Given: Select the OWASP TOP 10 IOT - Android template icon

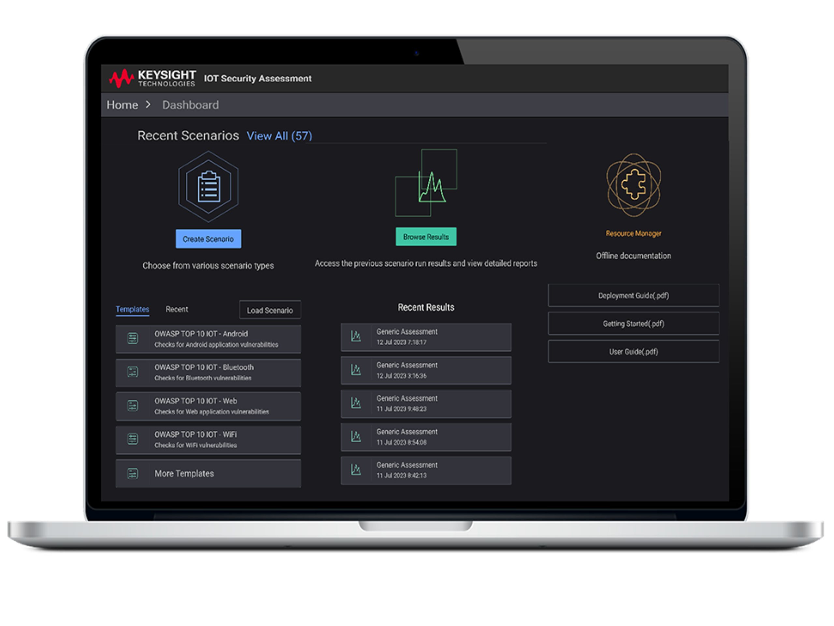Looking at the screenshot, I should point(133,338).
